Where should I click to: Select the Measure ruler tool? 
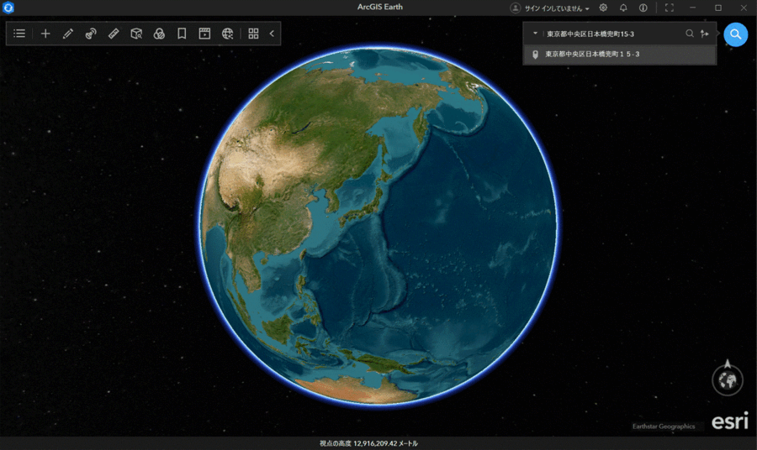114,34
